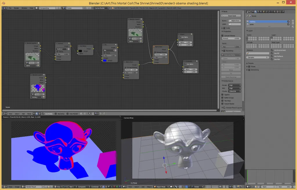Open the Object Mode dropdown
297x190 pixels.
coord(161,187)
